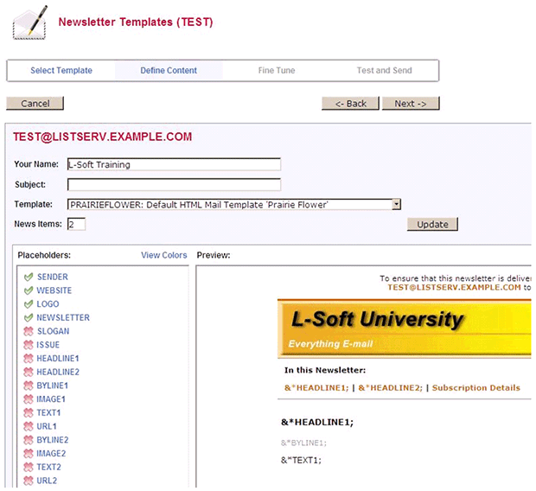
Task: Select the URL1 placeholder link
Action: [x=47, y=426]
